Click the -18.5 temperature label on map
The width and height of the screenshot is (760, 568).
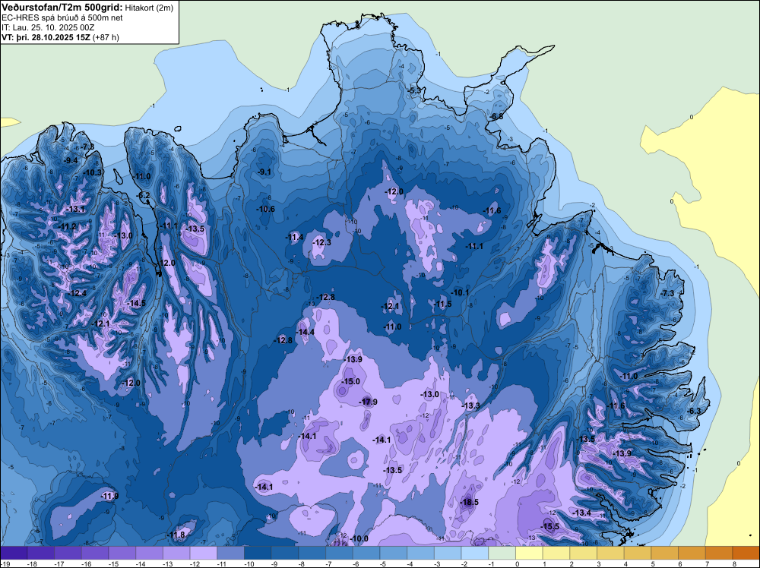(x=469, y=502)
